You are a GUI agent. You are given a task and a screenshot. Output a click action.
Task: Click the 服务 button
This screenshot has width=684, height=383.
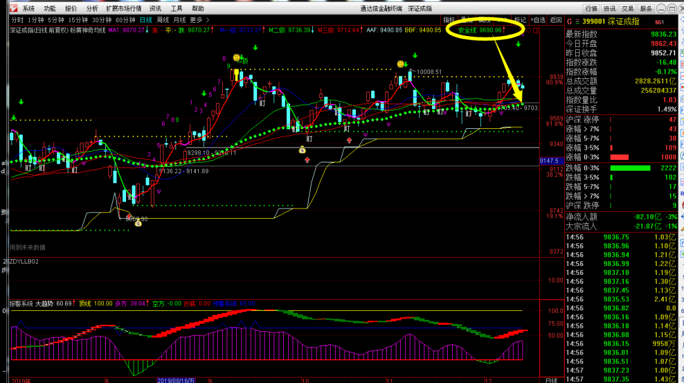(646, 8)
